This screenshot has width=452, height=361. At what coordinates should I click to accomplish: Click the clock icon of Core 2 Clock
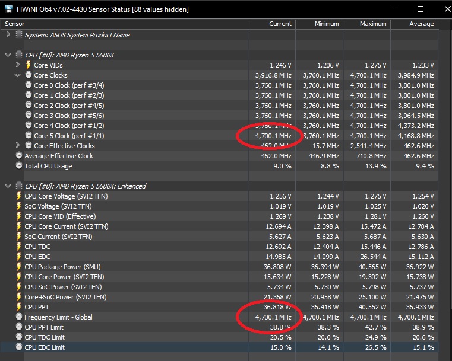pyautogui.click(x=29, y=105)
